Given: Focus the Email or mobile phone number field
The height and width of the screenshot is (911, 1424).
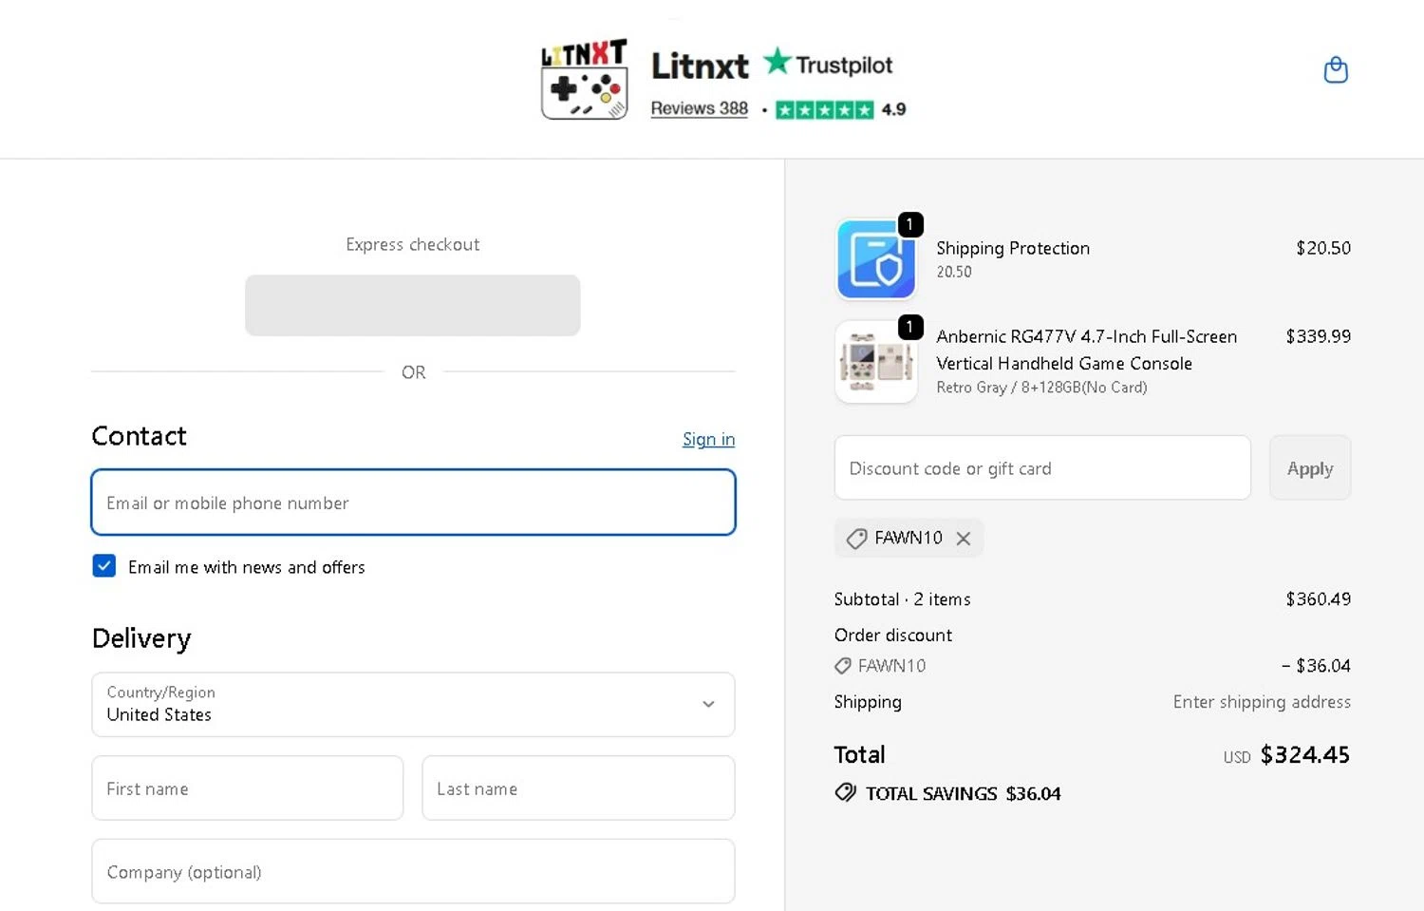Looking at the screenshot, I should (413, 502).
